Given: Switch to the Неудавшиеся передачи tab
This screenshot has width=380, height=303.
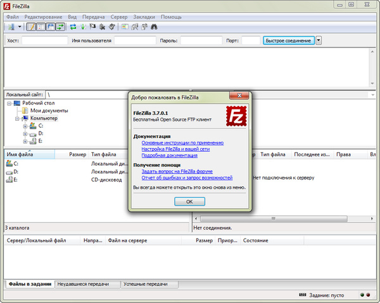Looking at the screenshot, I should coord(83,285).
